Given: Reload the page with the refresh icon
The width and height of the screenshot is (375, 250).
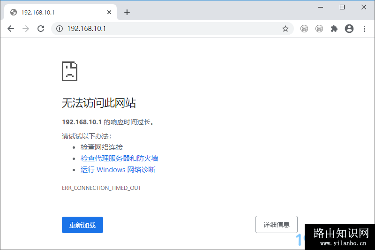Looking at the screenshot, I should tap(41, 29).
